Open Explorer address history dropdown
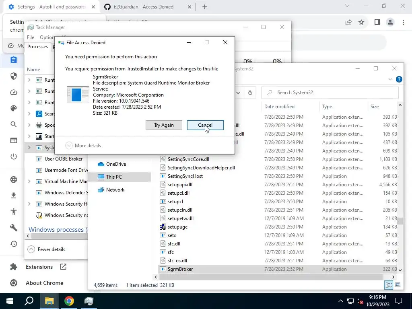The height and width of the screenshot is (309, 412). tap(238, 93)
